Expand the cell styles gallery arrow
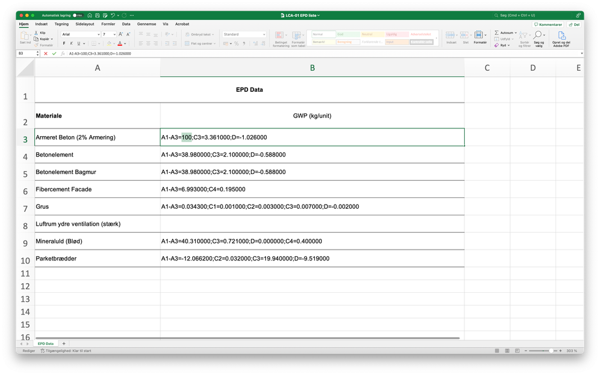The width and height of the screenshot is (600, 375). (x=436, y=38)
